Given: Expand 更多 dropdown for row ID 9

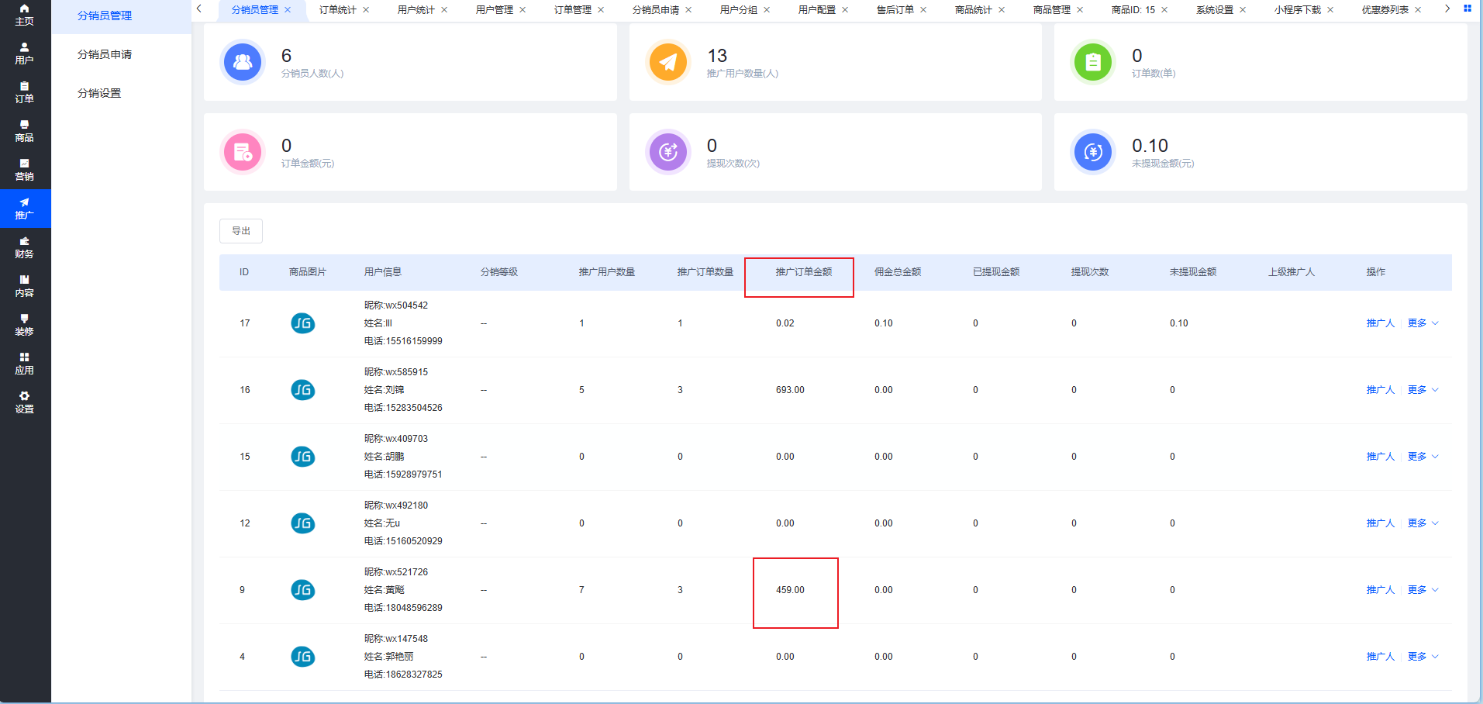Looking at the screenshot, I should click(1423, 590).
